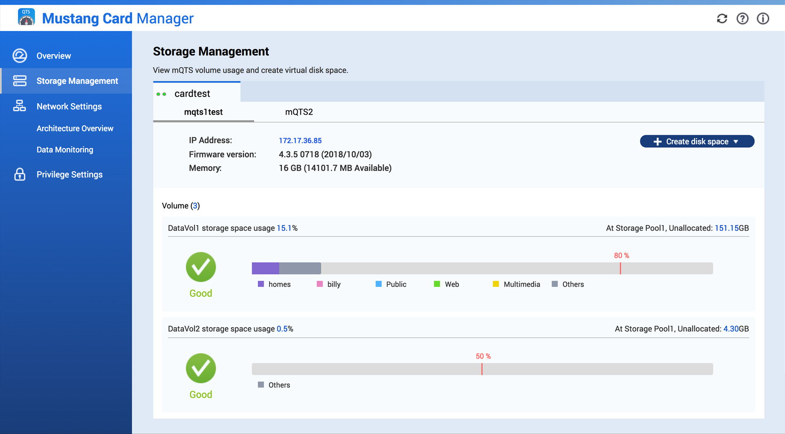The height and width of the screenshot is (434, 785).
Task: Open Data Monitoring page
Action: pos(65,150)
